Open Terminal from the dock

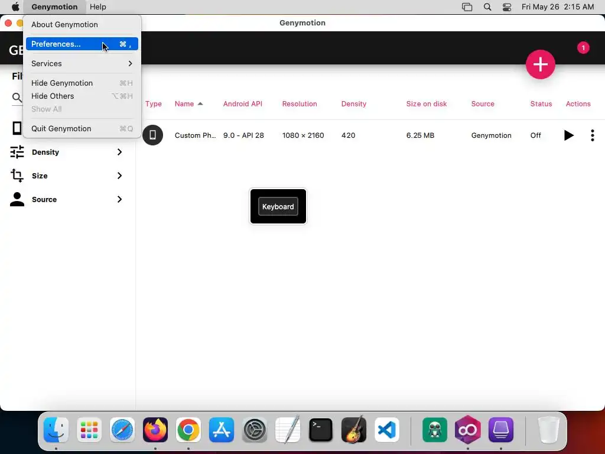321,430
